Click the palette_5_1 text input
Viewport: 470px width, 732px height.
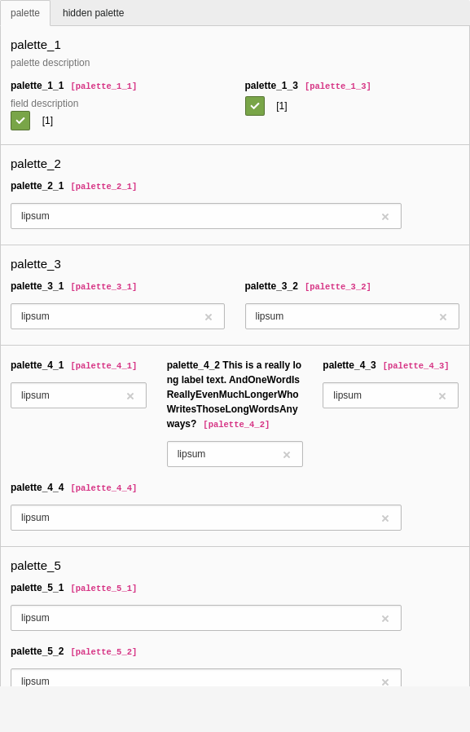(x=206, y=618)
